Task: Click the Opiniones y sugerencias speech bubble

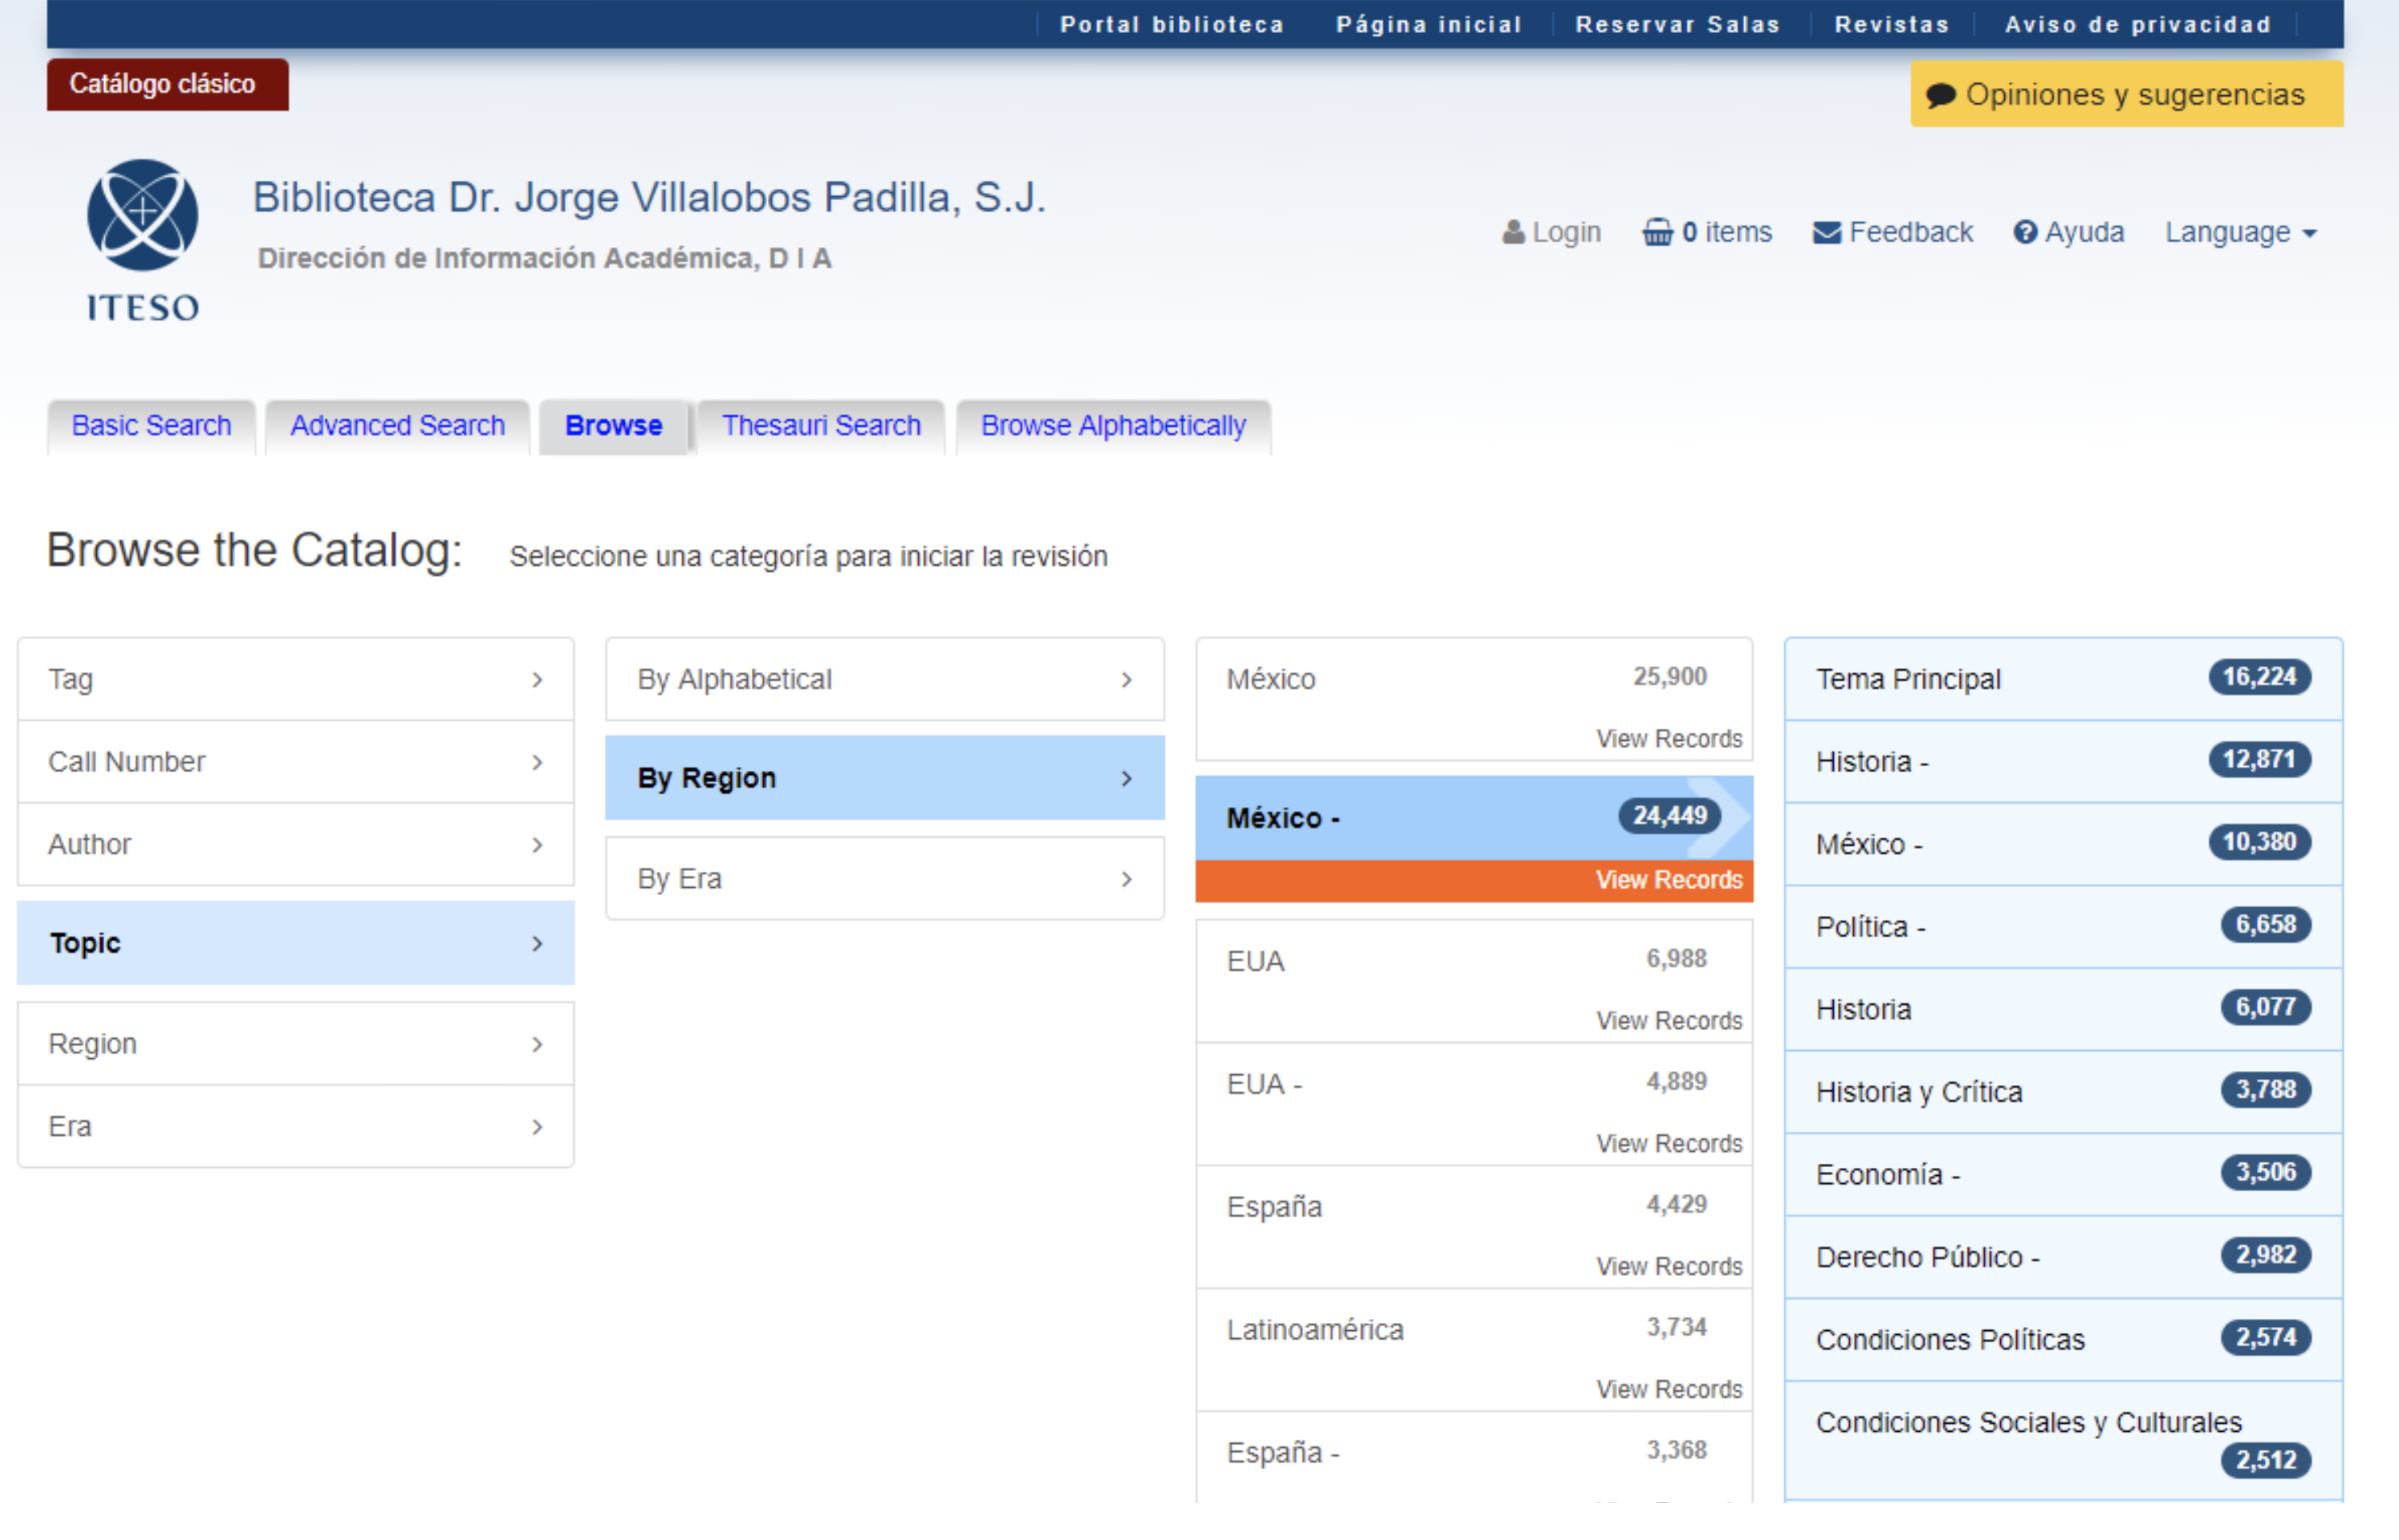Action: pos(1940,95)
